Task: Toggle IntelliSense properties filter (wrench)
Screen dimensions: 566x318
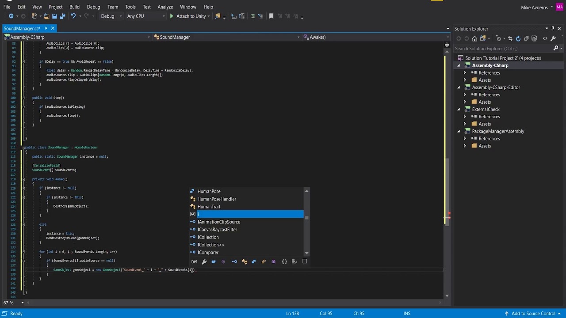Action: pyautogui.click(x=204, y=261)
